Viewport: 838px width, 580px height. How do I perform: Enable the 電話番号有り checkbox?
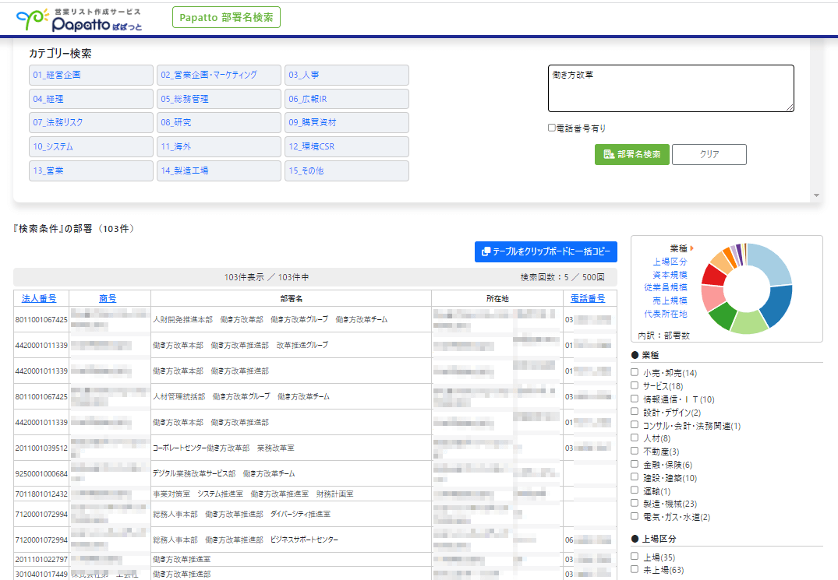(552, 128)
